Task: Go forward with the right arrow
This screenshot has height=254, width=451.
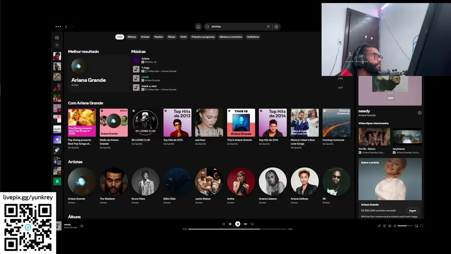Action: click(x=72, y=26)
